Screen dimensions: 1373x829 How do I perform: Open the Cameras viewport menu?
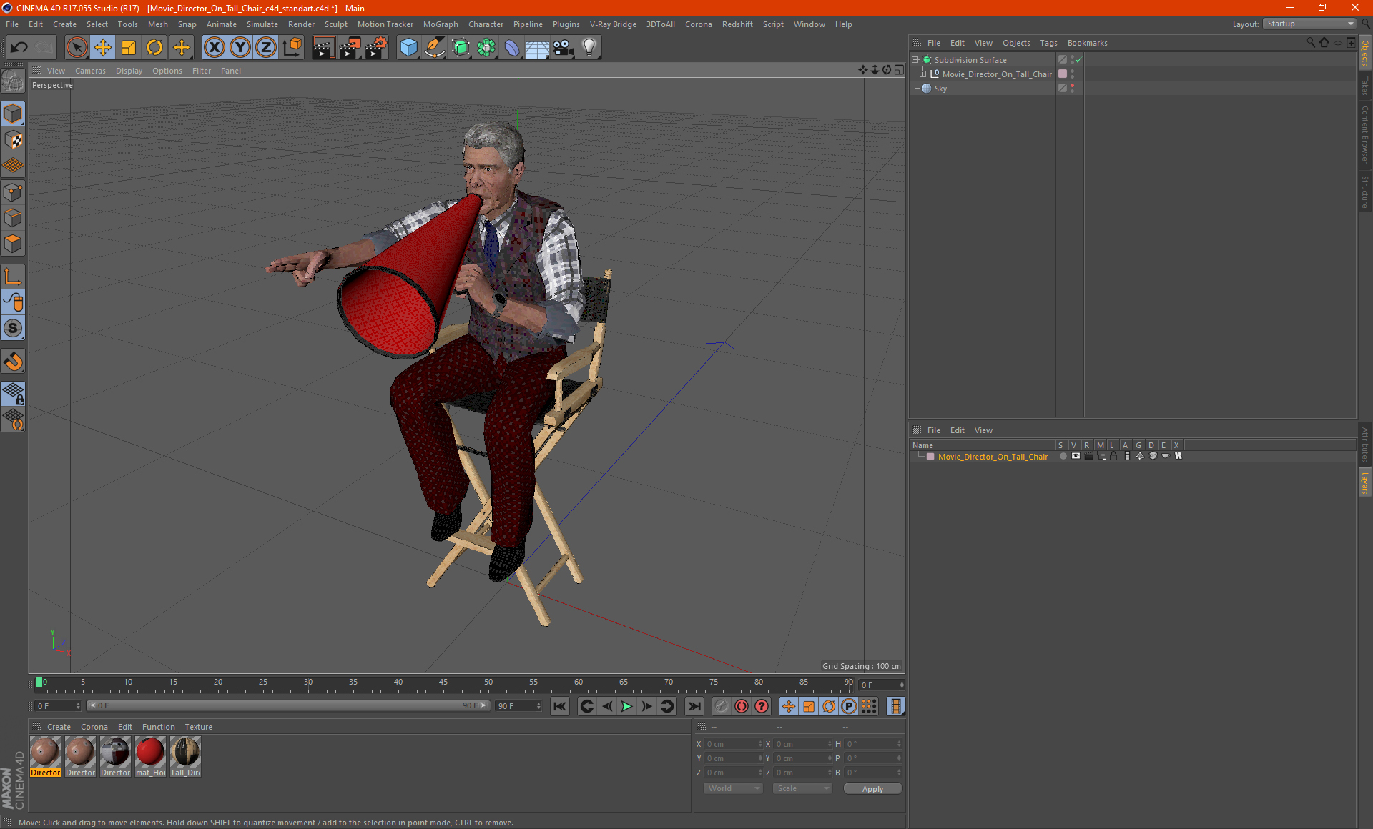pyautogui.click(x=90, y=71)
